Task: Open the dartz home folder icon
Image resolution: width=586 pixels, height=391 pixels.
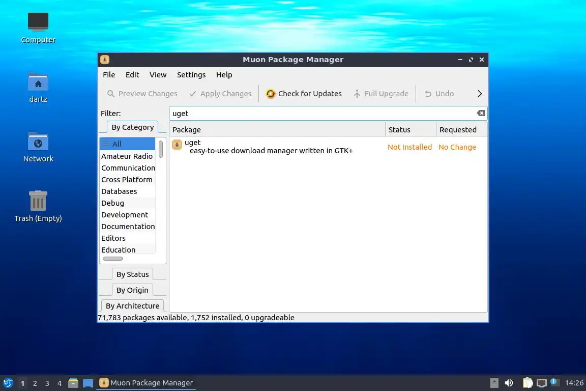Action: tap(38, 81)
